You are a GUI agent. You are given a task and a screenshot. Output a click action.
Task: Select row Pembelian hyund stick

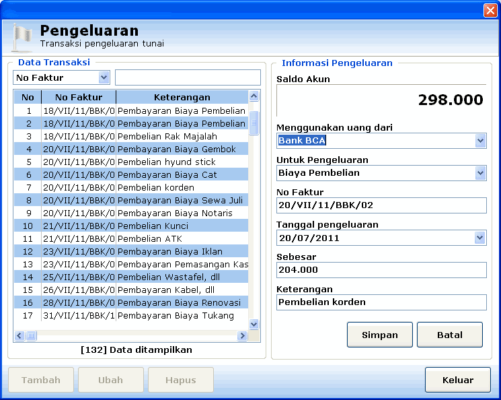coord(131,162)
